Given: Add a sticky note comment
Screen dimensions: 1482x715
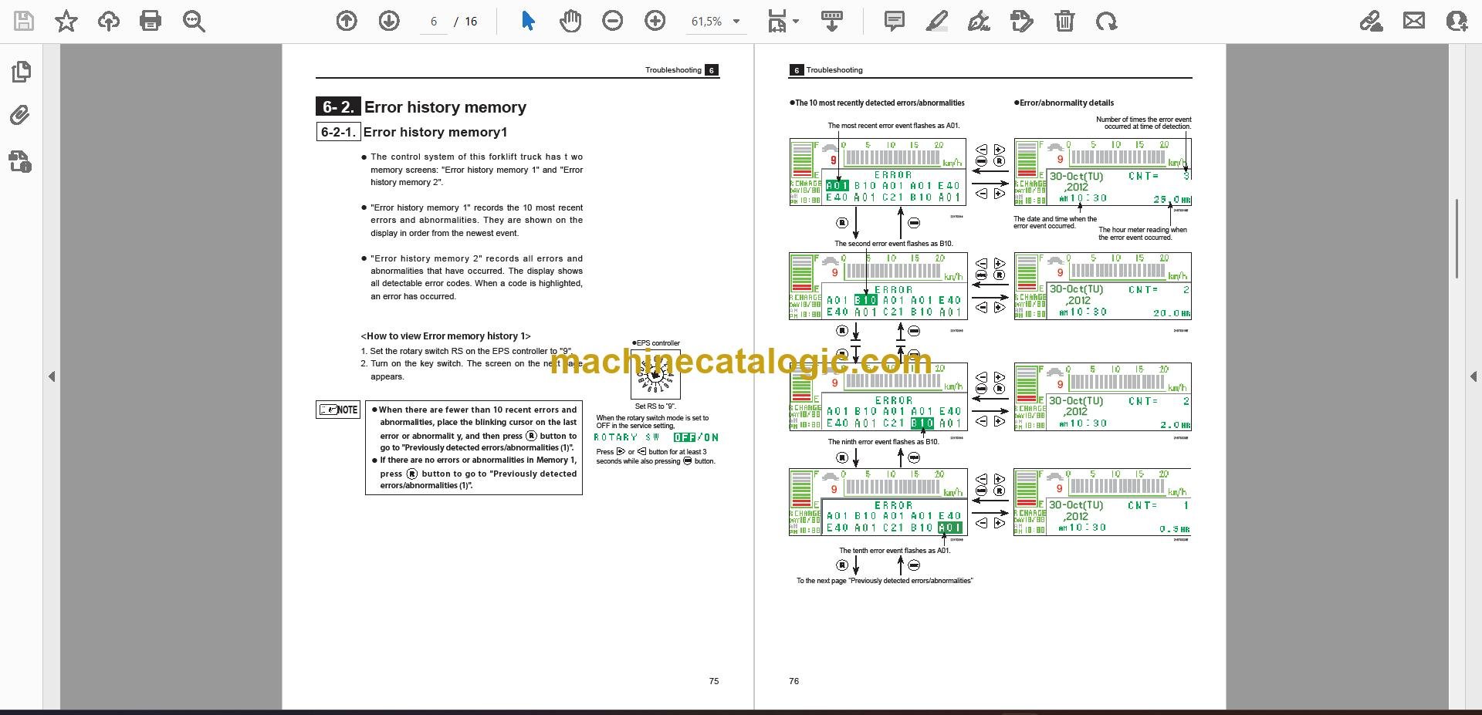Looking at the screenshot, I should [x=895, y=21].
